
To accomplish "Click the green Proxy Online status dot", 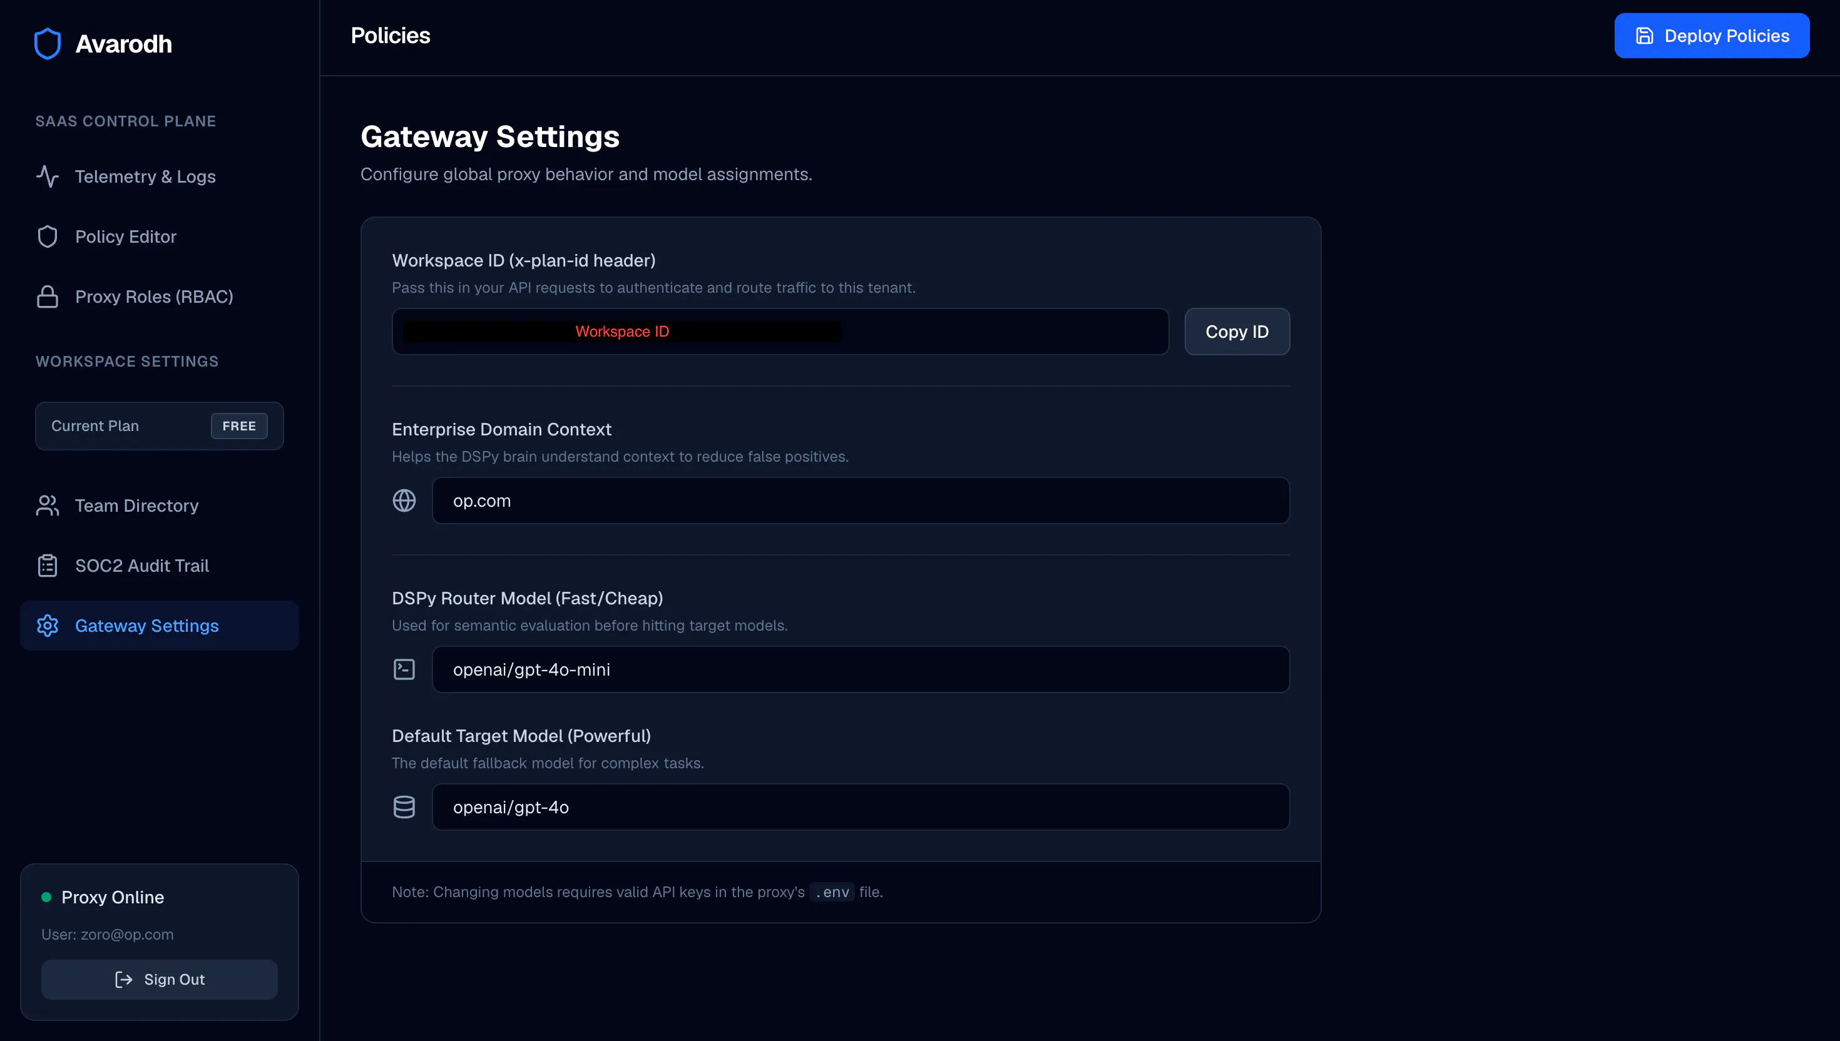I will pyautogui.click(x=46, y=896).
